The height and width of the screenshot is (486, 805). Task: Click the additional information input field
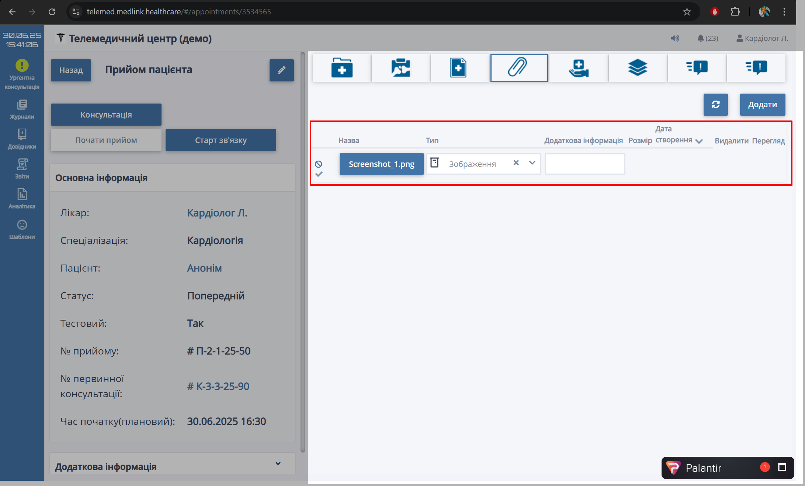pyautogui.click(x=584, y=164)
